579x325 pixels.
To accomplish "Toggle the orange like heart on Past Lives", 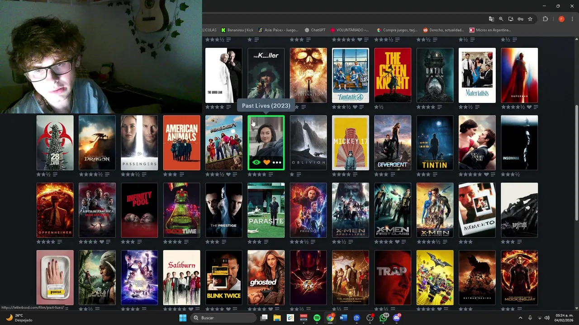I will tap(266, 162).
